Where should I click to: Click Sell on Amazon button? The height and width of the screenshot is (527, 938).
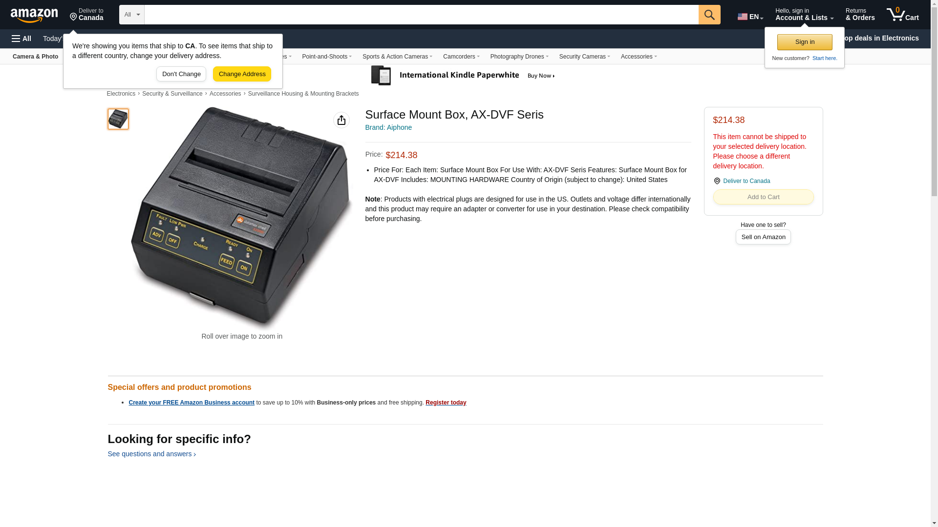763,237
